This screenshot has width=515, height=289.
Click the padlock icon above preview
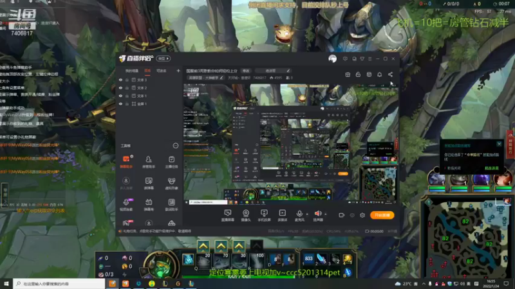click(x=358, y=74)
